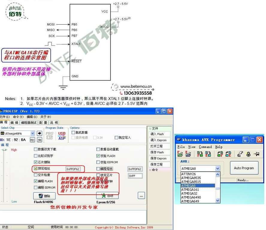266x230 pixels.
Task: Collapse the 文件 side panel section
Action: point(150,128)
